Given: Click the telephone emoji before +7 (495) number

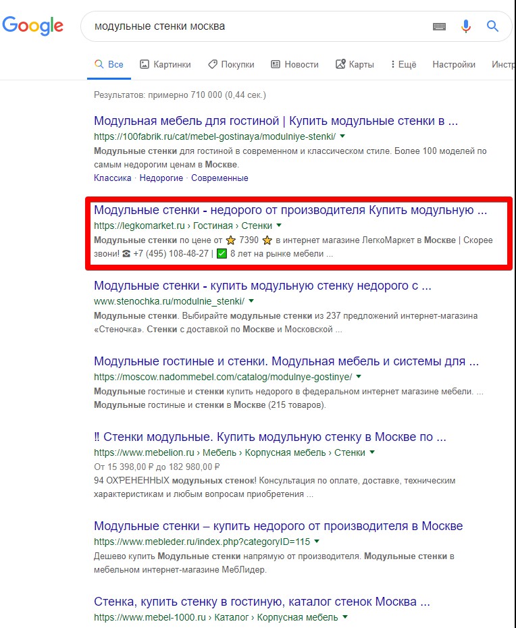Looking at the screenshot, I should coord(126,253).
